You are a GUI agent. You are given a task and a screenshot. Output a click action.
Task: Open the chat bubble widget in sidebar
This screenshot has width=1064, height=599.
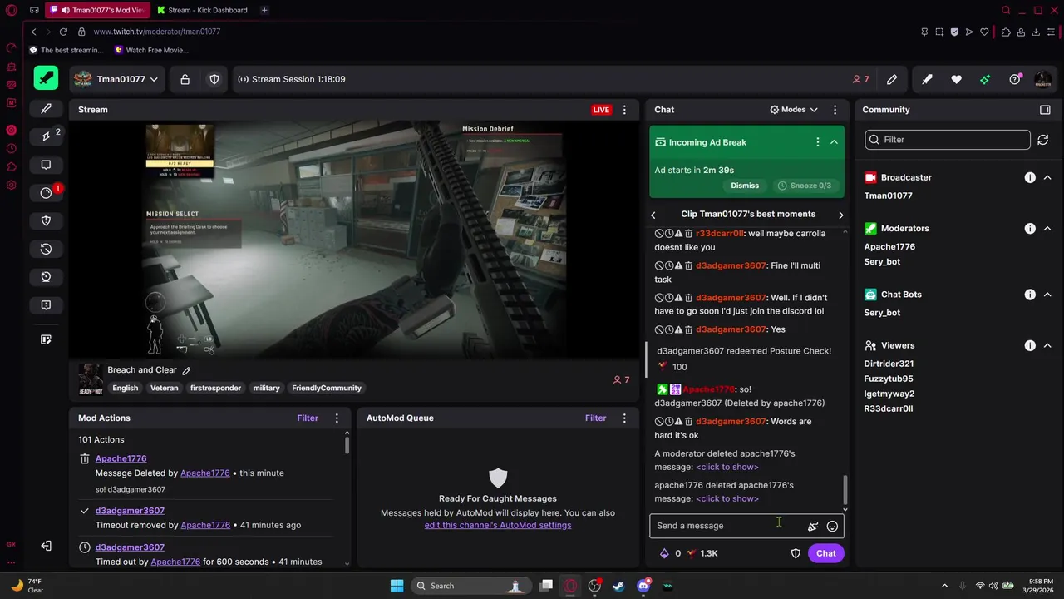[x=46, y=165]
